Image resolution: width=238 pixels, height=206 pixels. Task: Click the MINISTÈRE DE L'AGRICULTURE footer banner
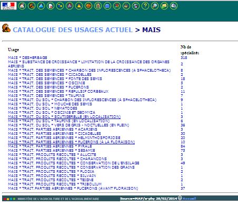coord(58,199)
